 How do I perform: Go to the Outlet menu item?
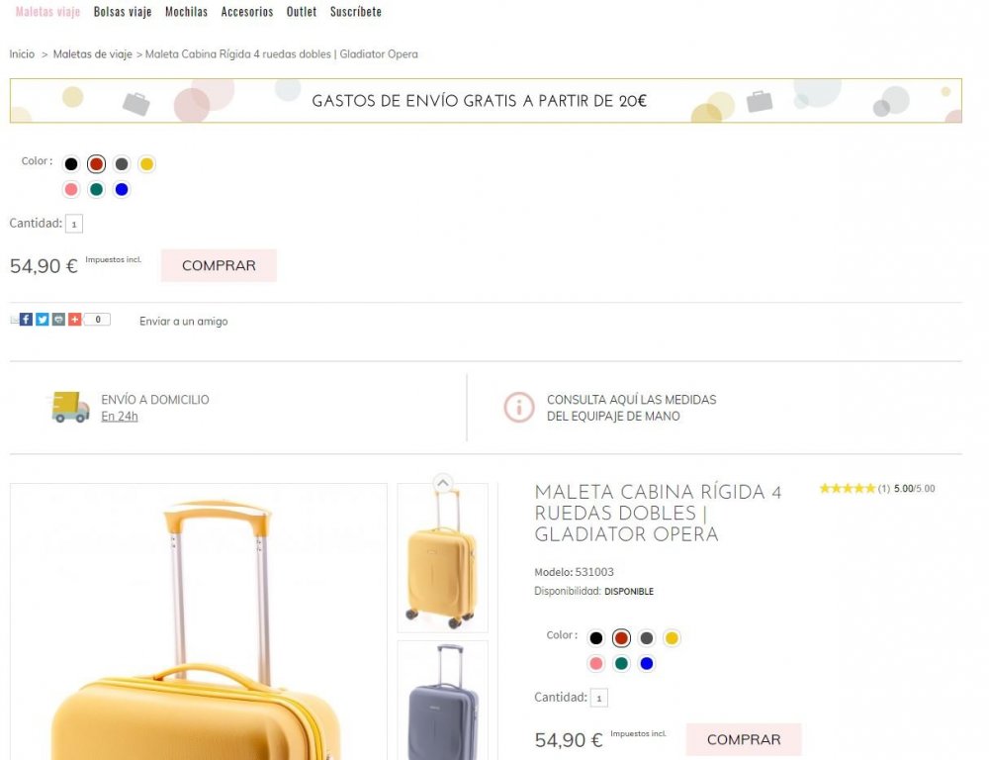click(302, 12)
